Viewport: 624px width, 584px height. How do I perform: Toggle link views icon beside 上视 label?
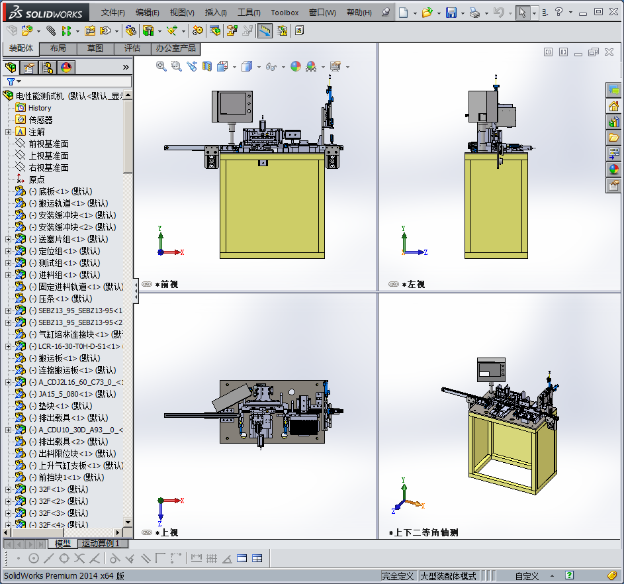pos(147,532)
